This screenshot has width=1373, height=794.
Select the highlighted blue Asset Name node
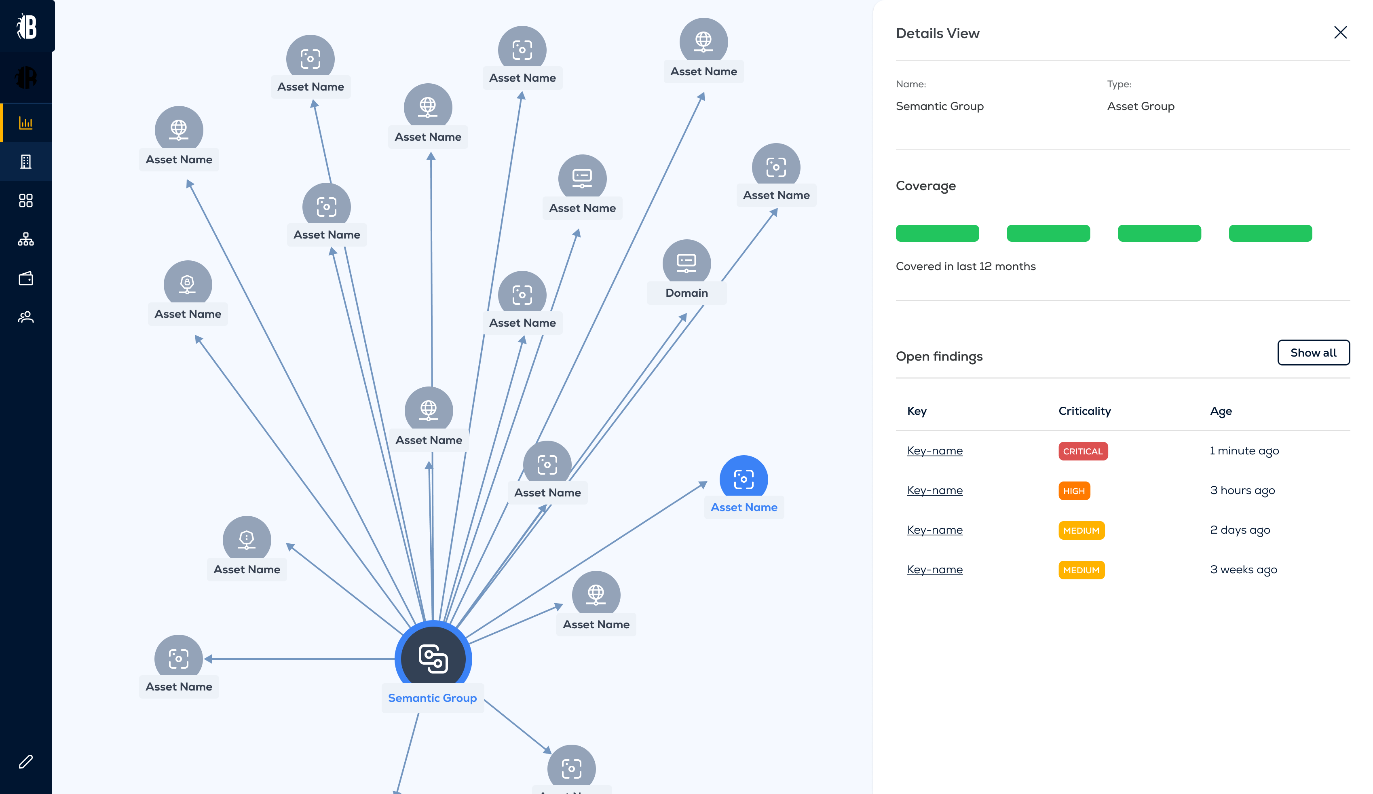tap(743, 479)
